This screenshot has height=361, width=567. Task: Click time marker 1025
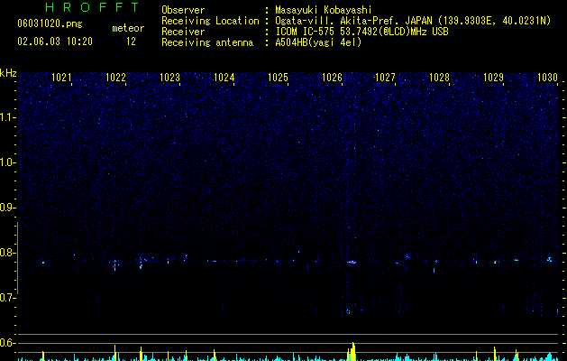[x=278, y=78]
